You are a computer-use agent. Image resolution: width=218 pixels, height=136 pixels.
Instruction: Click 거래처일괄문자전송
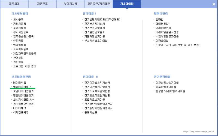167,32
